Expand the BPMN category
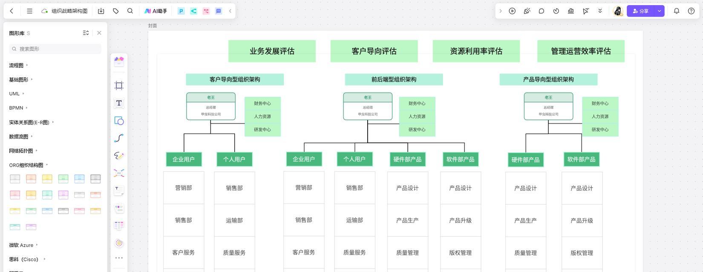The height and width of the screenshot is (272, 703). (x=18, y=108)
